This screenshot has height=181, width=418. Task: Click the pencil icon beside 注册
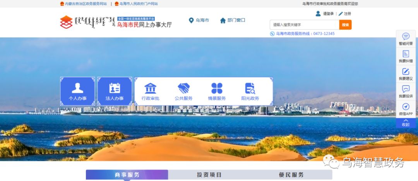click(x=341, y=14)
